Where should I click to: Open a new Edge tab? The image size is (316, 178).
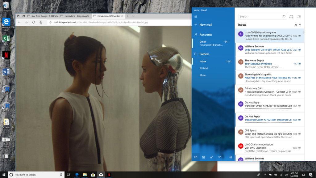pyautogui.click(x=128, y=16)
